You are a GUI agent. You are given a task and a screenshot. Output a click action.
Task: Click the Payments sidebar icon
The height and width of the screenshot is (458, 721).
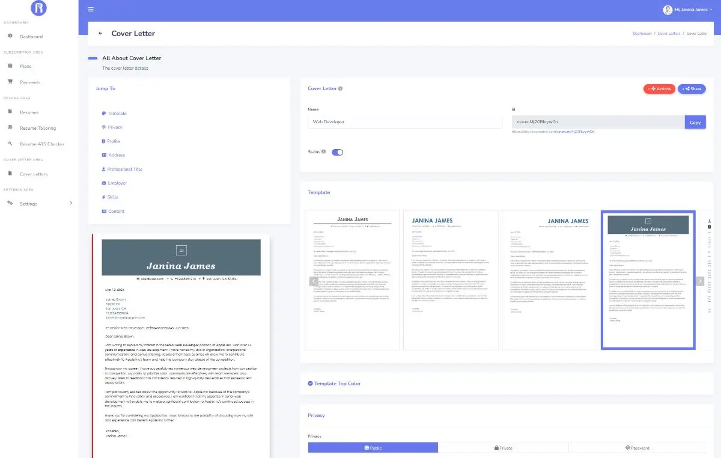click(10, 82)
